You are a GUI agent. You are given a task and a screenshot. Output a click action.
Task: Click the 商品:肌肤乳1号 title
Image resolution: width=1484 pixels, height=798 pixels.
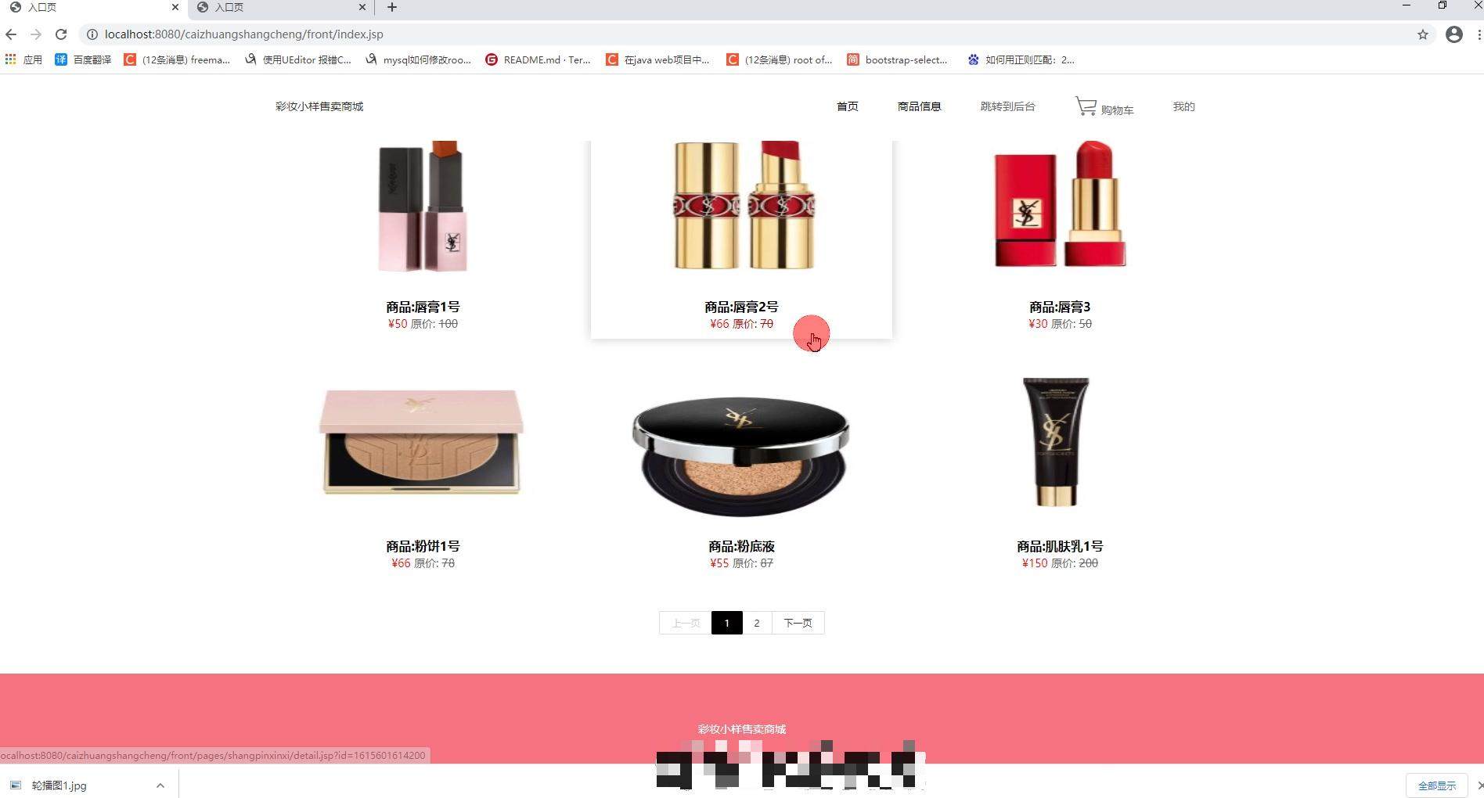(x=1060, y=546)
